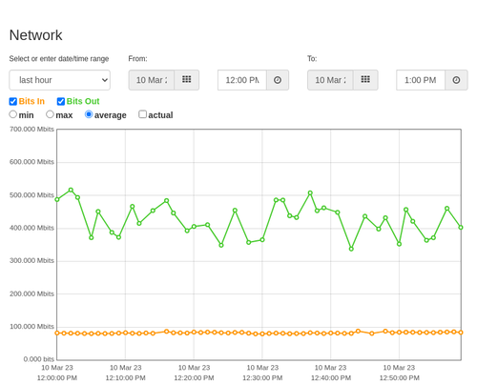Select the max radio button
The height and width of the screenshot is (384, 477).
pos(50,114)
